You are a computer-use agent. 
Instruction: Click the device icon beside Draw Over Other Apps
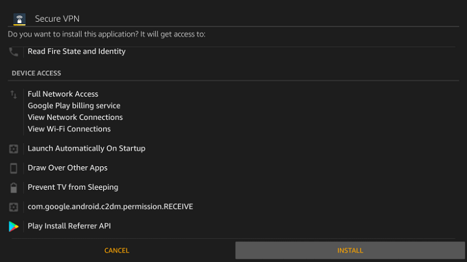[14, 168]
